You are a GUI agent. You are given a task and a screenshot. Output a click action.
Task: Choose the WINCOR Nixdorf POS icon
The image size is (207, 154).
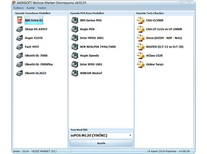(75, 73)
